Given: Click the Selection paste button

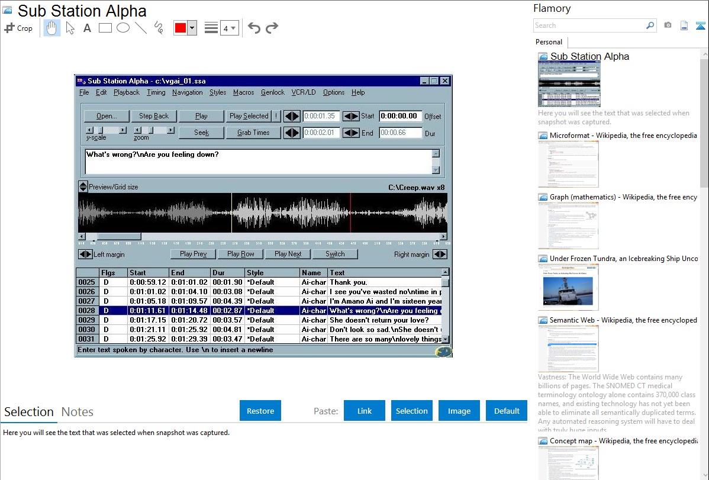Looking at the screenshot, I should click(x=411, y=411).
